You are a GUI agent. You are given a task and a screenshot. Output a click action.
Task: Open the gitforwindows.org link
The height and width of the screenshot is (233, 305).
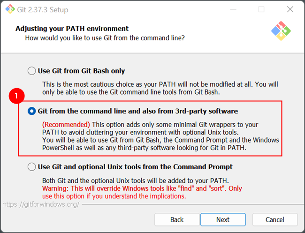pos(41,205)
